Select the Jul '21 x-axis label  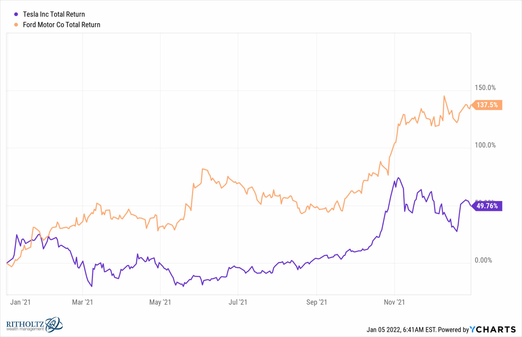[x=238, y=302]
